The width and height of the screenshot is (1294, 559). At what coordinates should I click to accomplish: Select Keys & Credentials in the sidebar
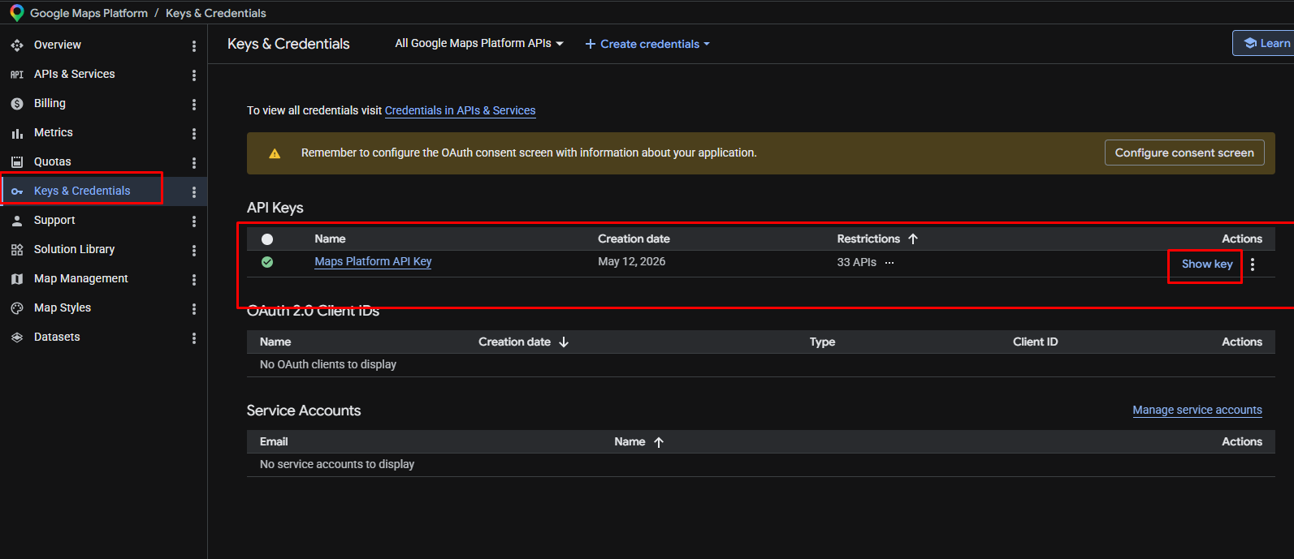point(82,191)
